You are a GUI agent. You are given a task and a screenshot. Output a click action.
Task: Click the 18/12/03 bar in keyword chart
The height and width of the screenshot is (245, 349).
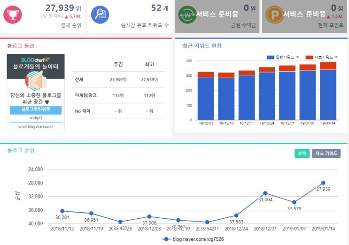point(206,96)
